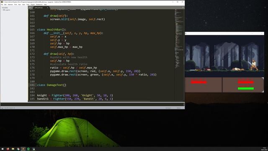Place cursor on 'class DamageText()' line
Screen dimensions: 268x151
(52, 85)
